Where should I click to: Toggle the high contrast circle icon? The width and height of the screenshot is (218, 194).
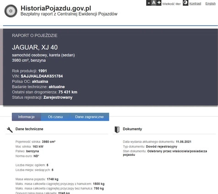coord(185,3)
